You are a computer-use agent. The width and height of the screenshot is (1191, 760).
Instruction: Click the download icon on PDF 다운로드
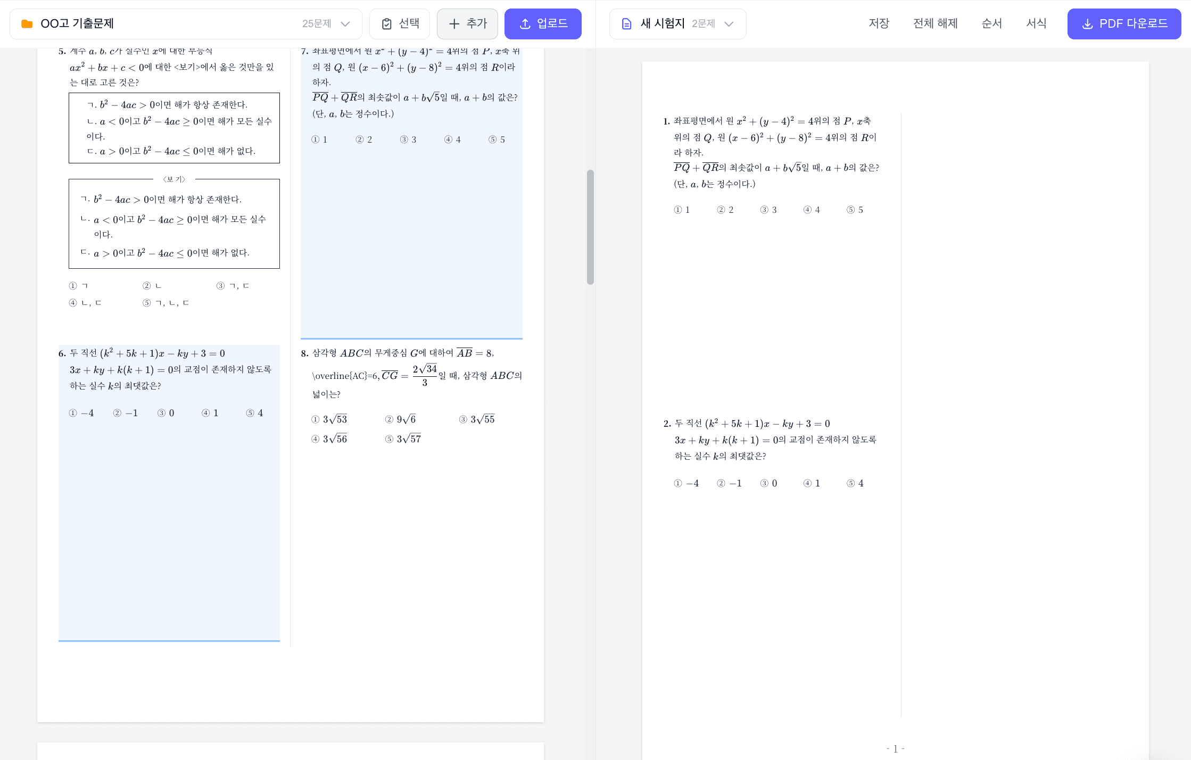tap(1088, 24)
